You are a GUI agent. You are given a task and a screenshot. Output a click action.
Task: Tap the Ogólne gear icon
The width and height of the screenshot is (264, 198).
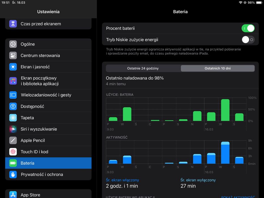point(13,44)
